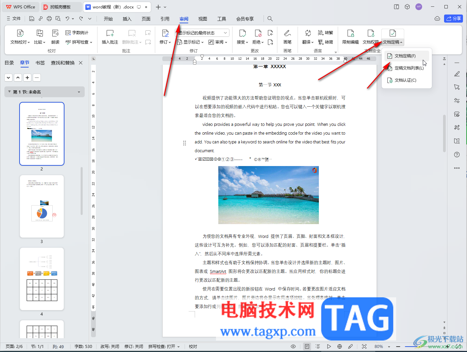Click the Undo arrow icon
467x352 pixels.
(x=67, y=19)
